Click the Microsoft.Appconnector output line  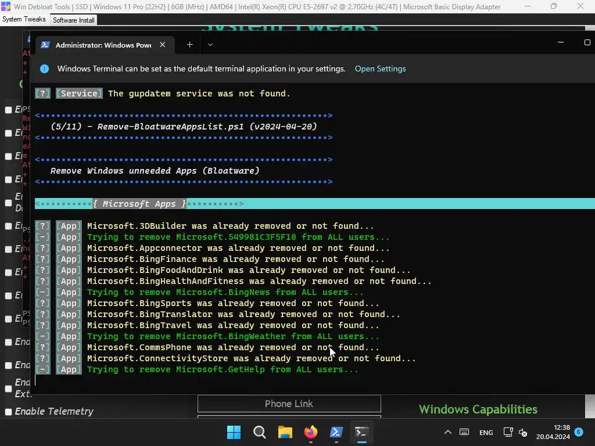(212, 248)
